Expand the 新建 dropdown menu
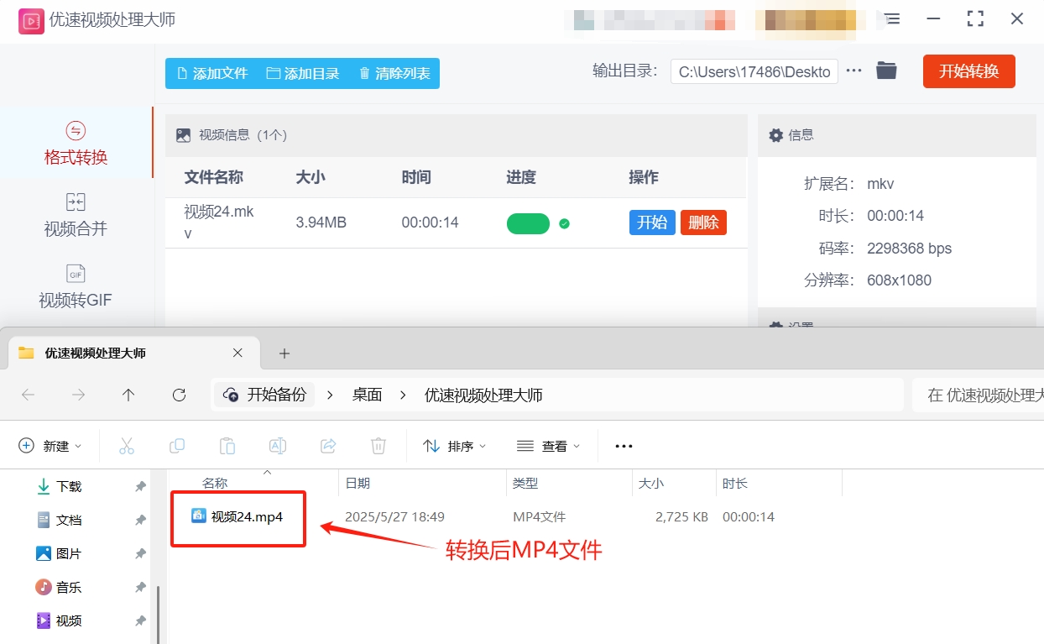 pos(51,446)
